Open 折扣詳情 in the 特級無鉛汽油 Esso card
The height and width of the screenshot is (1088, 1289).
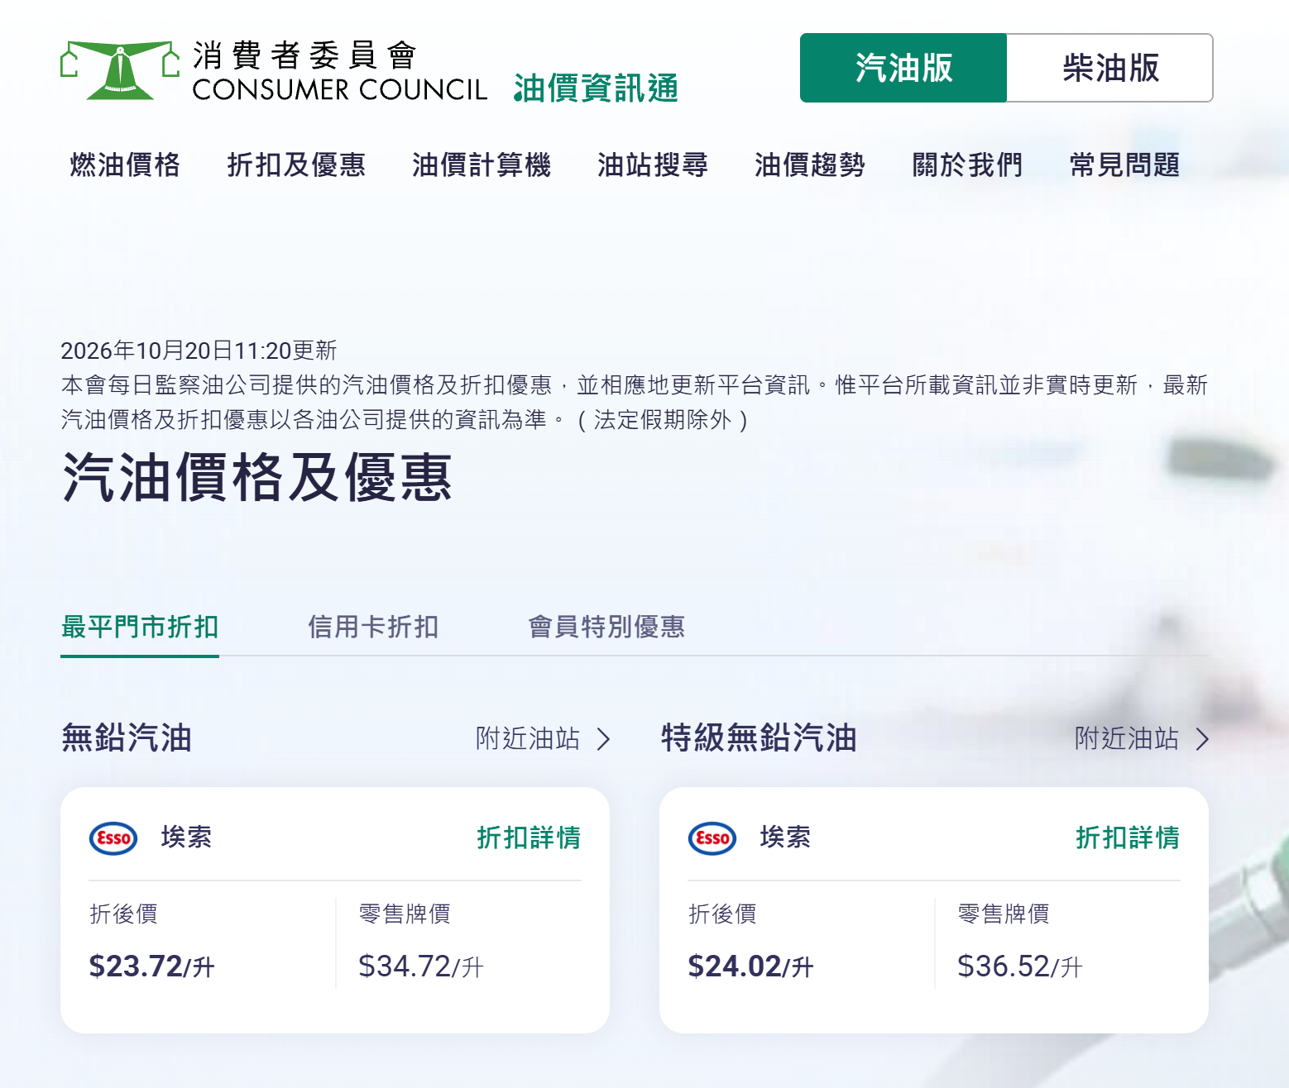coord(1128,837)
